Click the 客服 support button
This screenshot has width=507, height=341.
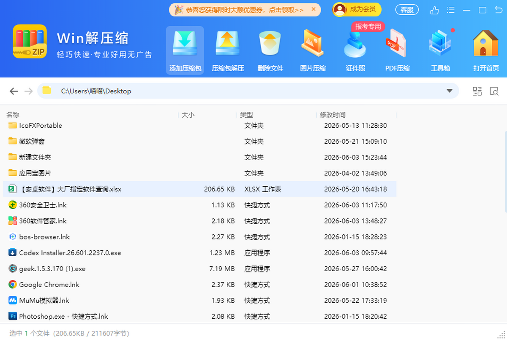tap(407, 10)
